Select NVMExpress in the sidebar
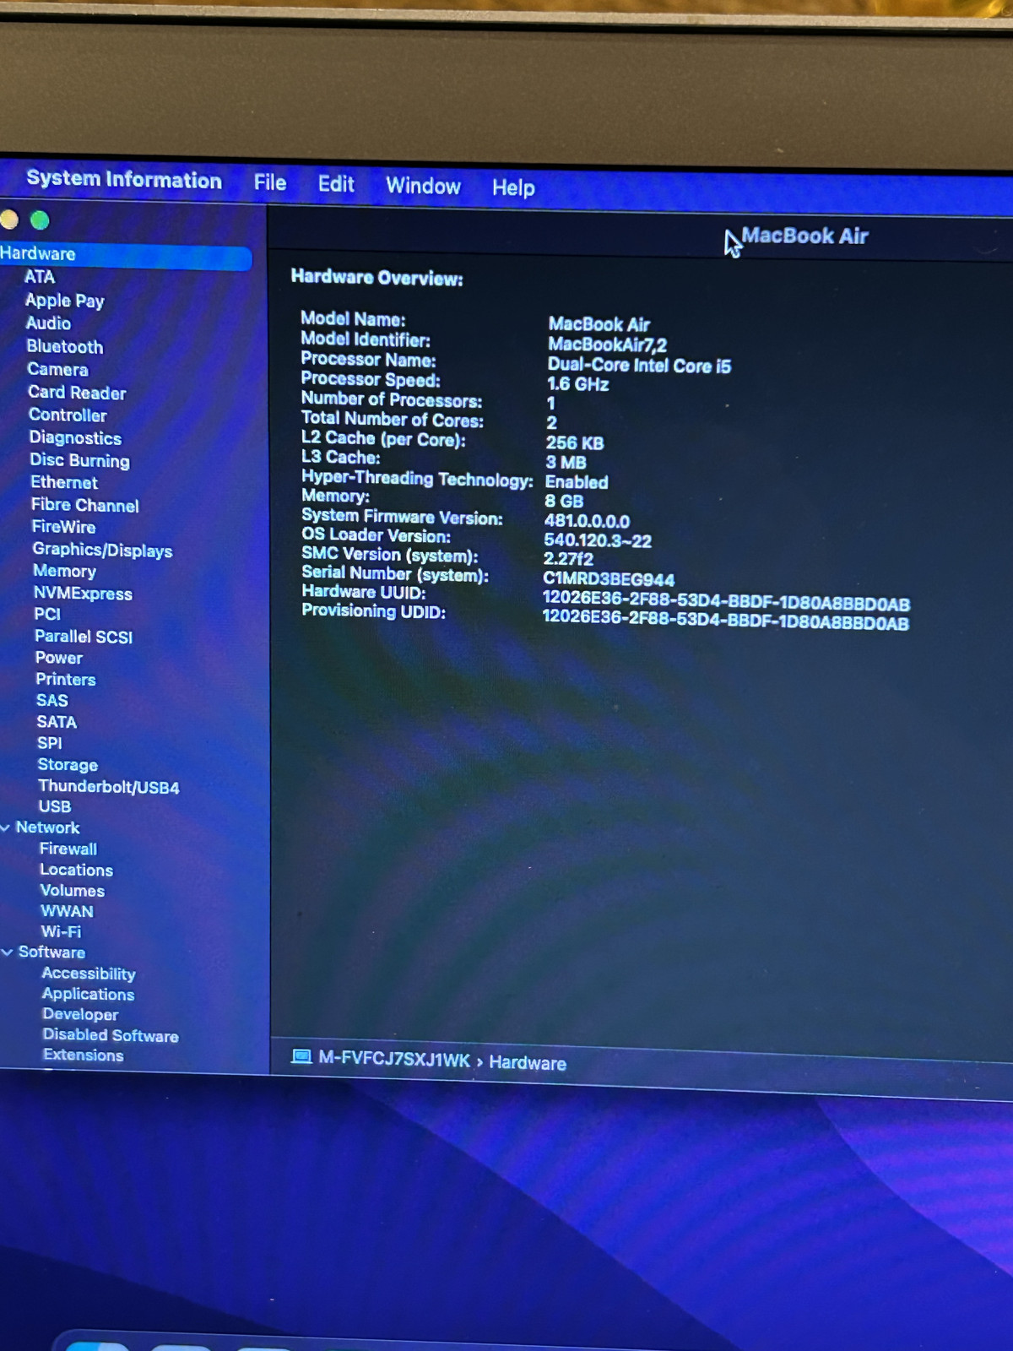The width and height of the screenshot is (1013, 1351). click(x=83, y=594)
